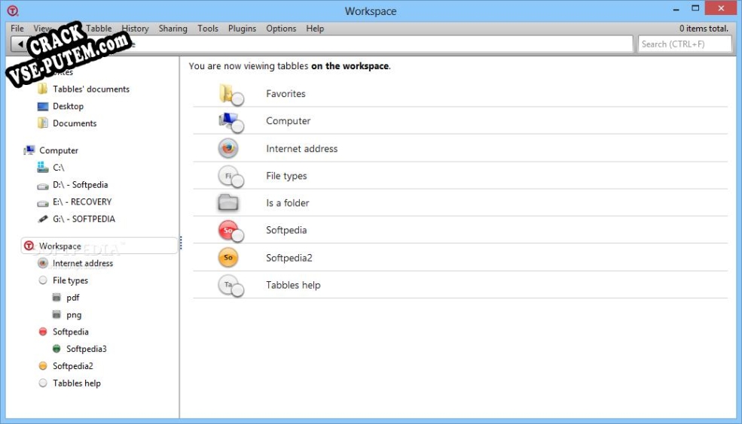Open the Is a folder icon

[x=228, y=202]
